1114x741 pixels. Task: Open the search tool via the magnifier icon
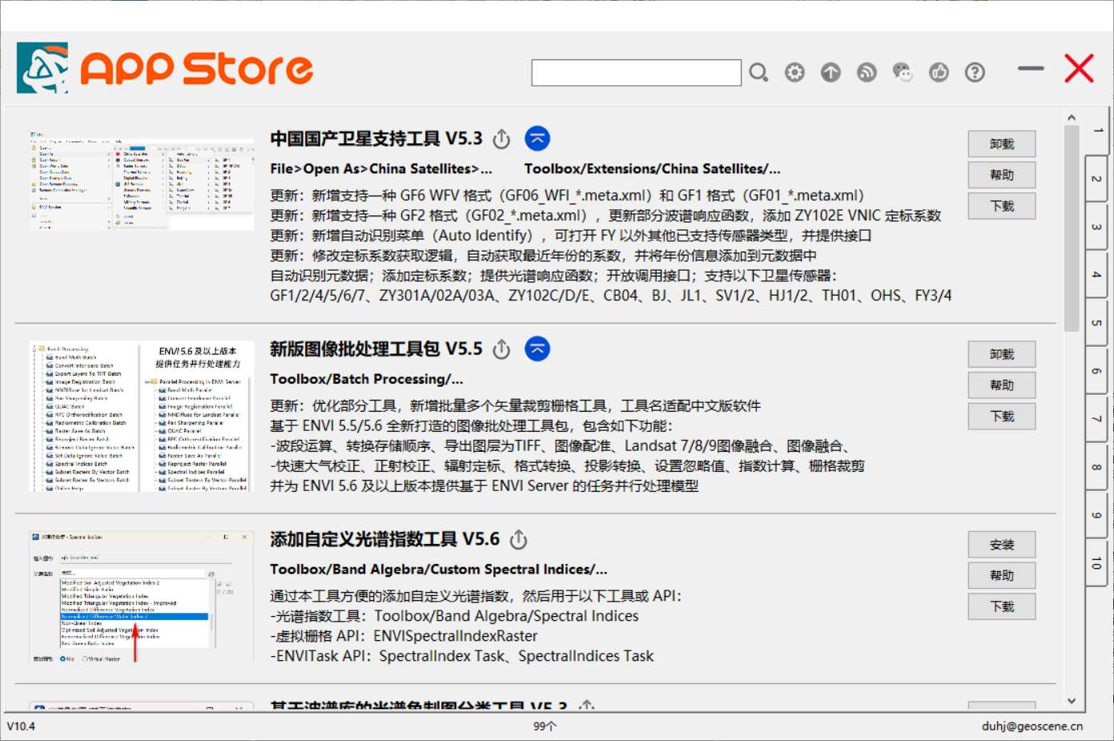[758, 72]
